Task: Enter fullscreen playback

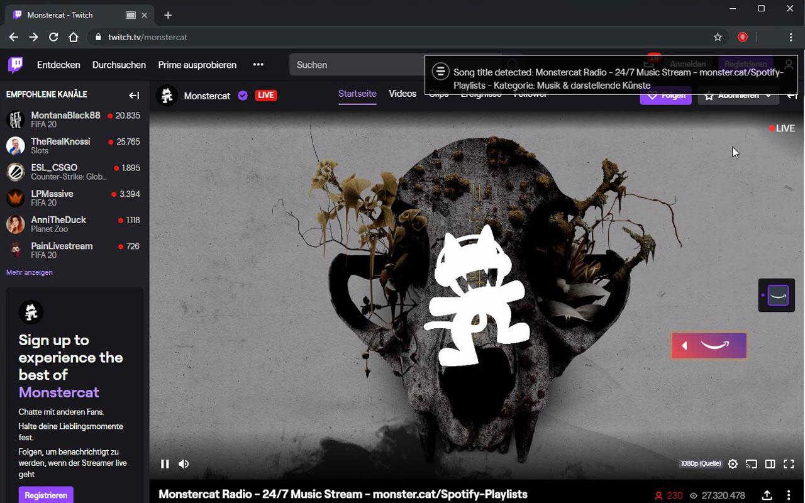Action: point(789,463)
